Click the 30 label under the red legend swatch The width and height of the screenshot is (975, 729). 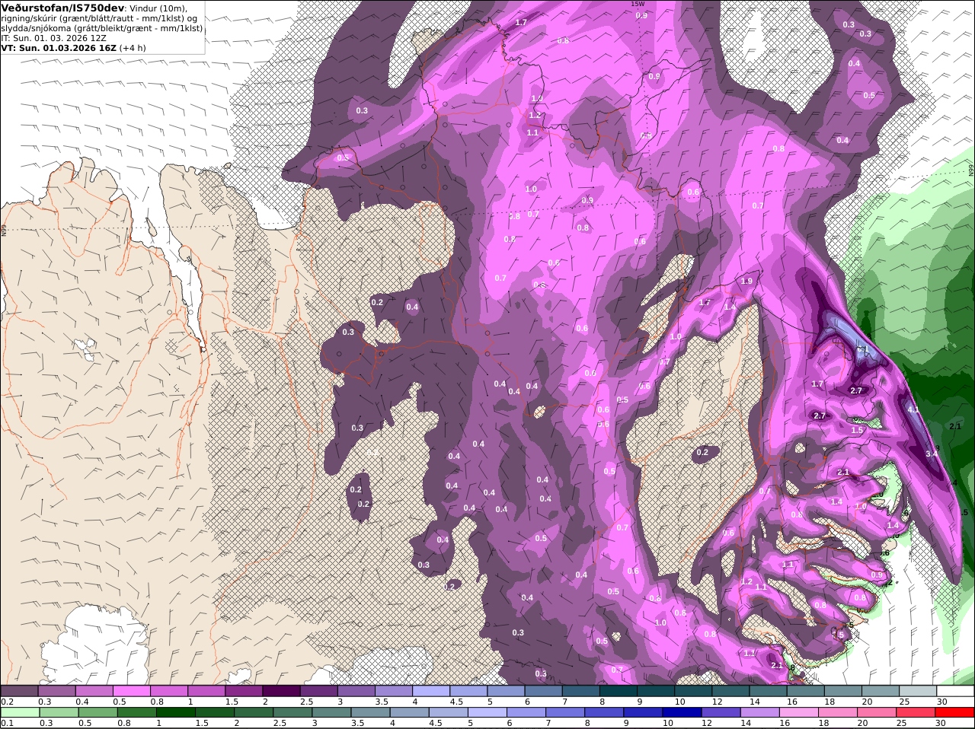(x=941, y=724)
